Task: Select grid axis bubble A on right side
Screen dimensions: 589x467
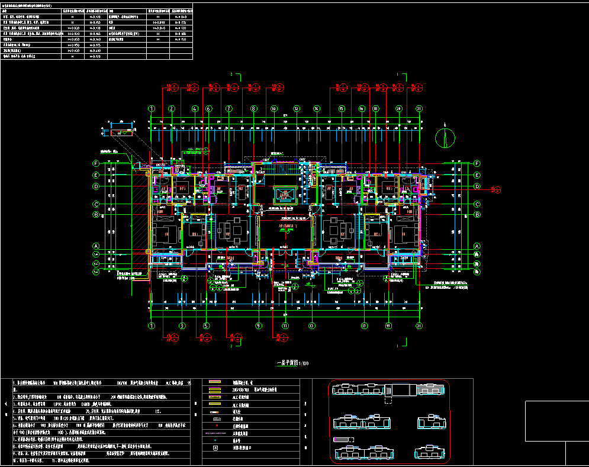Action: click(x=477, y=246)
